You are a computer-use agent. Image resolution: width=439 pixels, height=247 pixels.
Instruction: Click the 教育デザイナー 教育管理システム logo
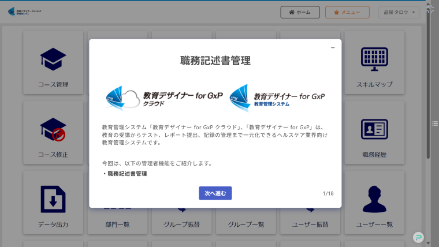coord(277,98)
